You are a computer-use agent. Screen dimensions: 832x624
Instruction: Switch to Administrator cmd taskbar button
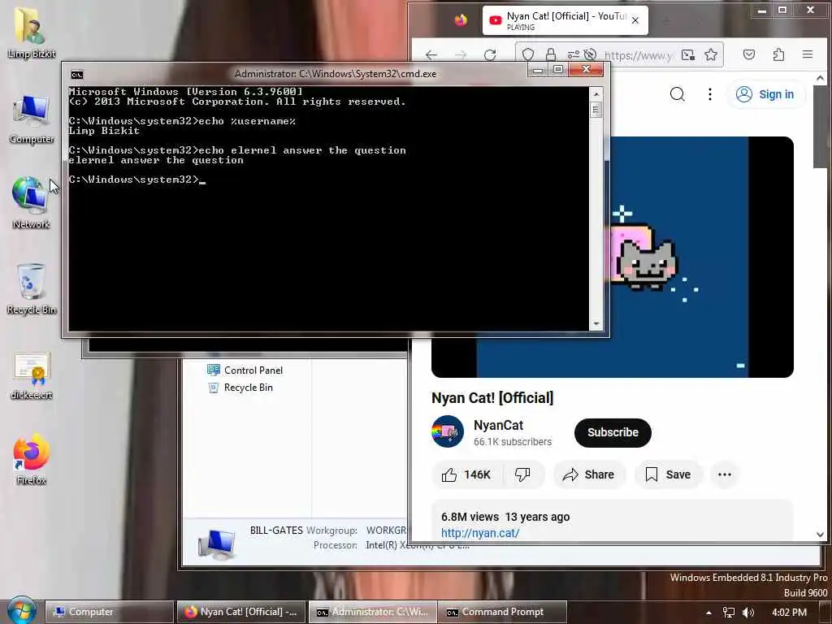pos(372,612)
